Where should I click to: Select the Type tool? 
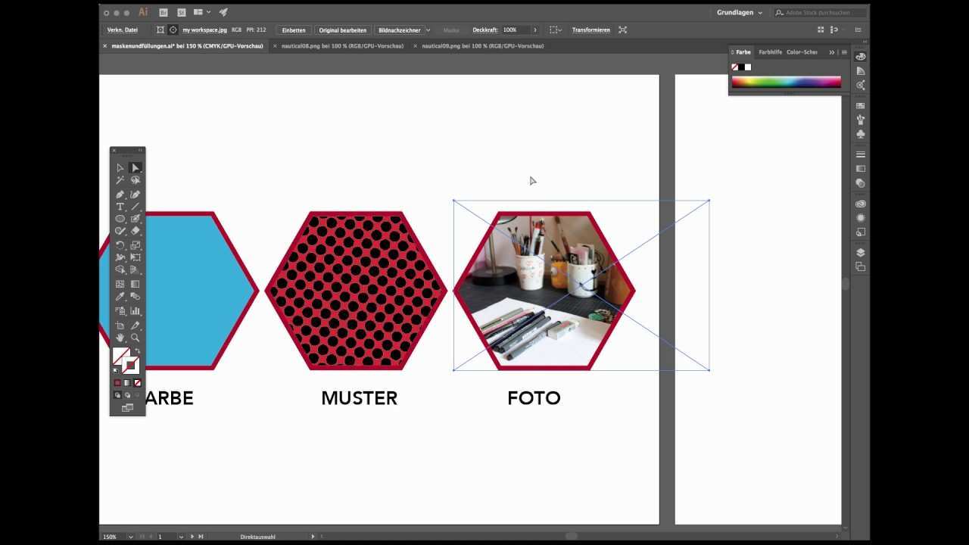click(120, 207)
